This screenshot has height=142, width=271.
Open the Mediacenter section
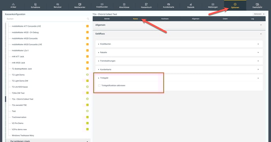click(80, 6)
